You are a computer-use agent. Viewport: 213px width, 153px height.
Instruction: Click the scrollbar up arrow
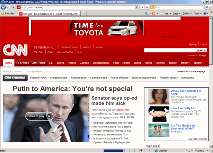[x=211, y=18]
